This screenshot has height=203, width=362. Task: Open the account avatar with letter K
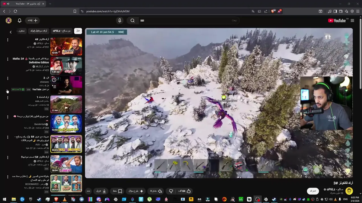pos(9,20)
